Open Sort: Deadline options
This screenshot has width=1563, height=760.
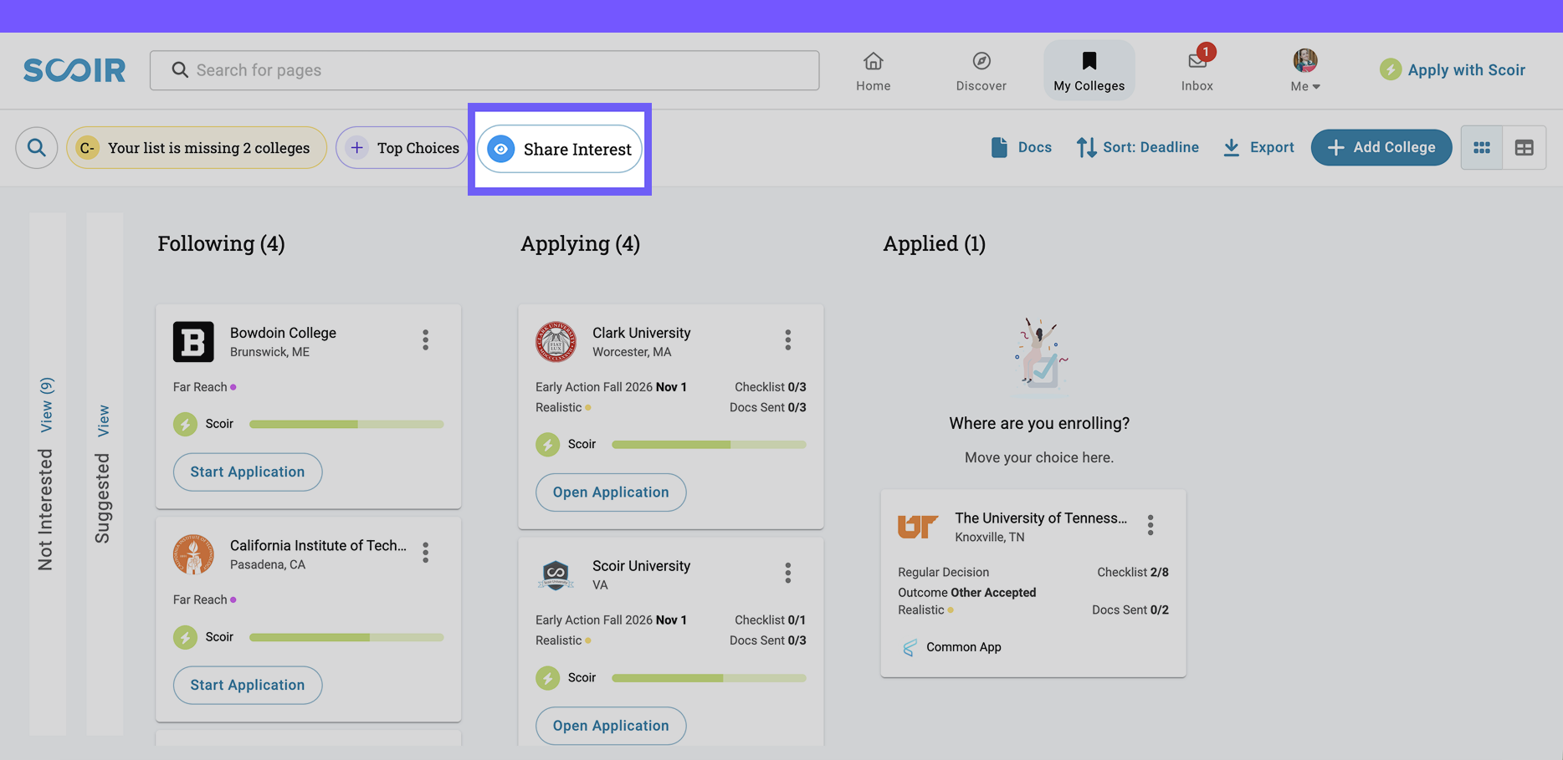pos(1137,147)
